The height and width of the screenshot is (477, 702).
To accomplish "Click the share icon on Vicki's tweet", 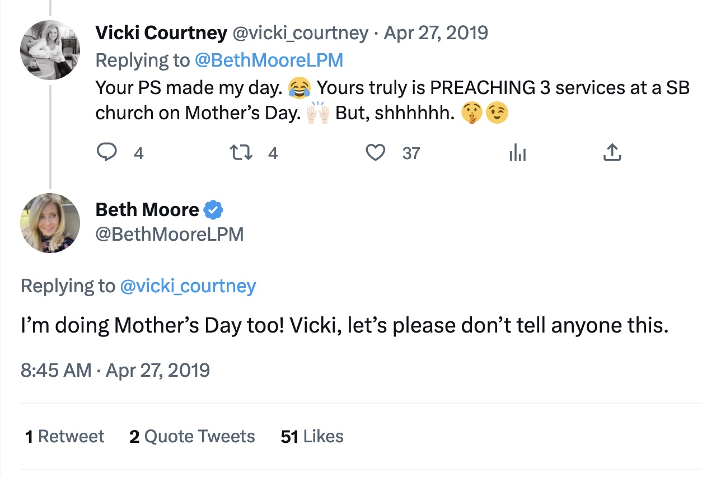I will click(x=612, y=152).
